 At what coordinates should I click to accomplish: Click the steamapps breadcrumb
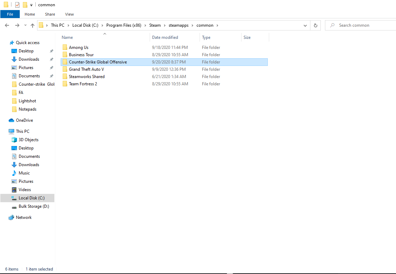(x=178, y=25)
